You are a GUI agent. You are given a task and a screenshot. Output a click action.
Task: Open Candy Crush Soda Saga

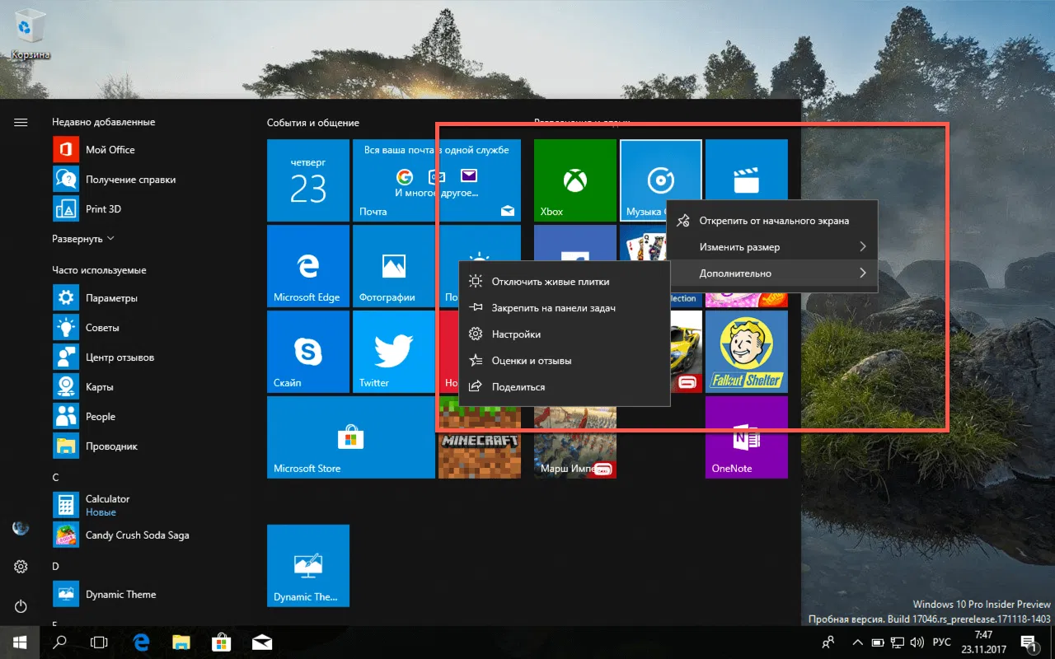tap(137, 535)
